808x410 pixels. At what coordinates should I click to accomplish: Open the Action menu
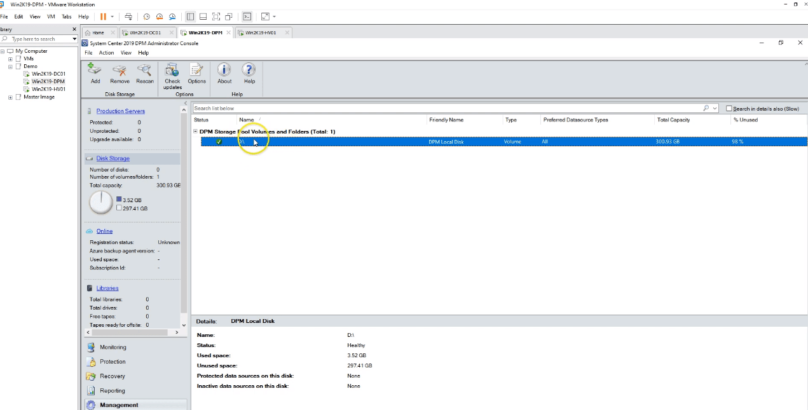tap(106, 53)
